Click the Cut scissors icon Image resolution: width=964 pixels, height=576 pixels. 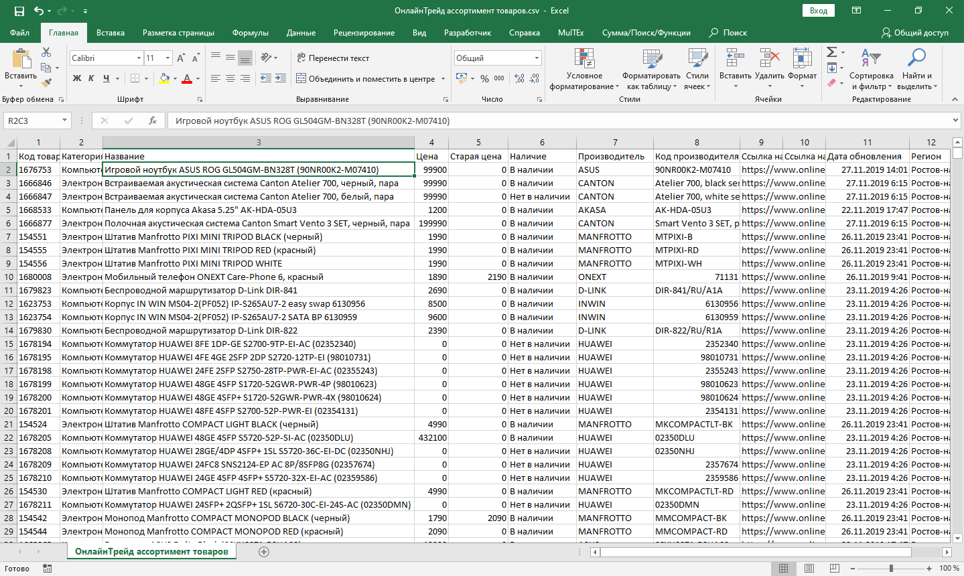46,52
